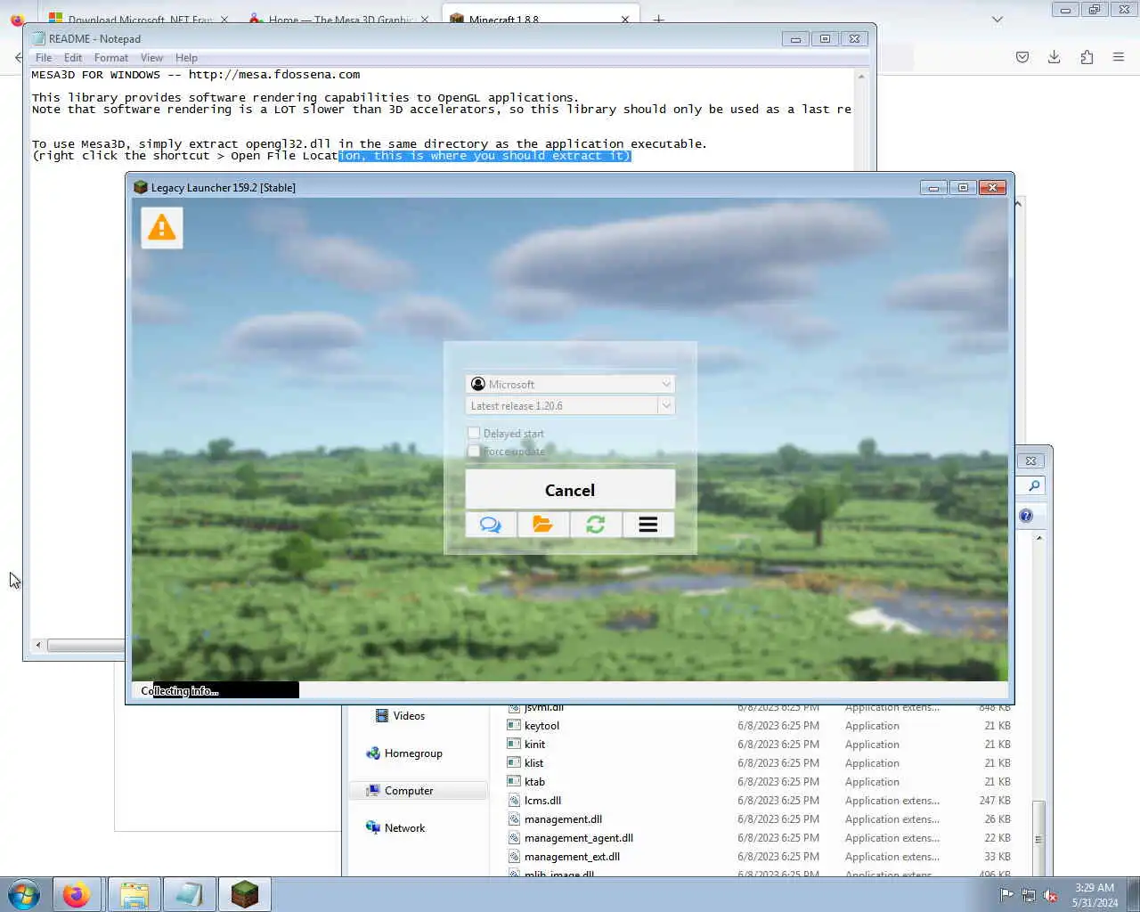This screenshot has height=912, width=1140.
Task: Open Firefox application menu icon
Action: [1119, 57]
